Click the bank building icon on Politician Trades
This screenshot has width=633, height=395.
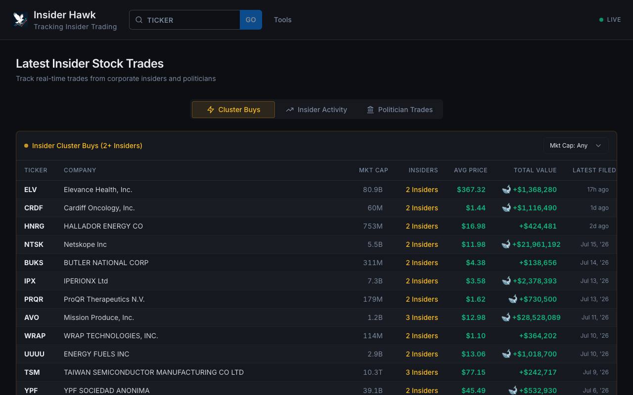point(370,110)
